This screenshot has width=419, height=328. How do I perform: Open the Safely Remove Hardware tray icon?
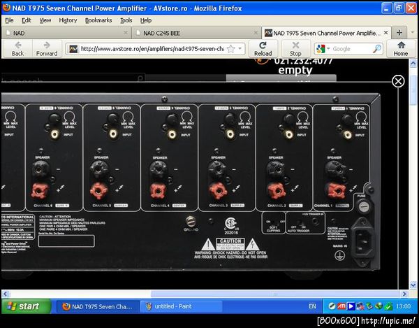(369, 306)
